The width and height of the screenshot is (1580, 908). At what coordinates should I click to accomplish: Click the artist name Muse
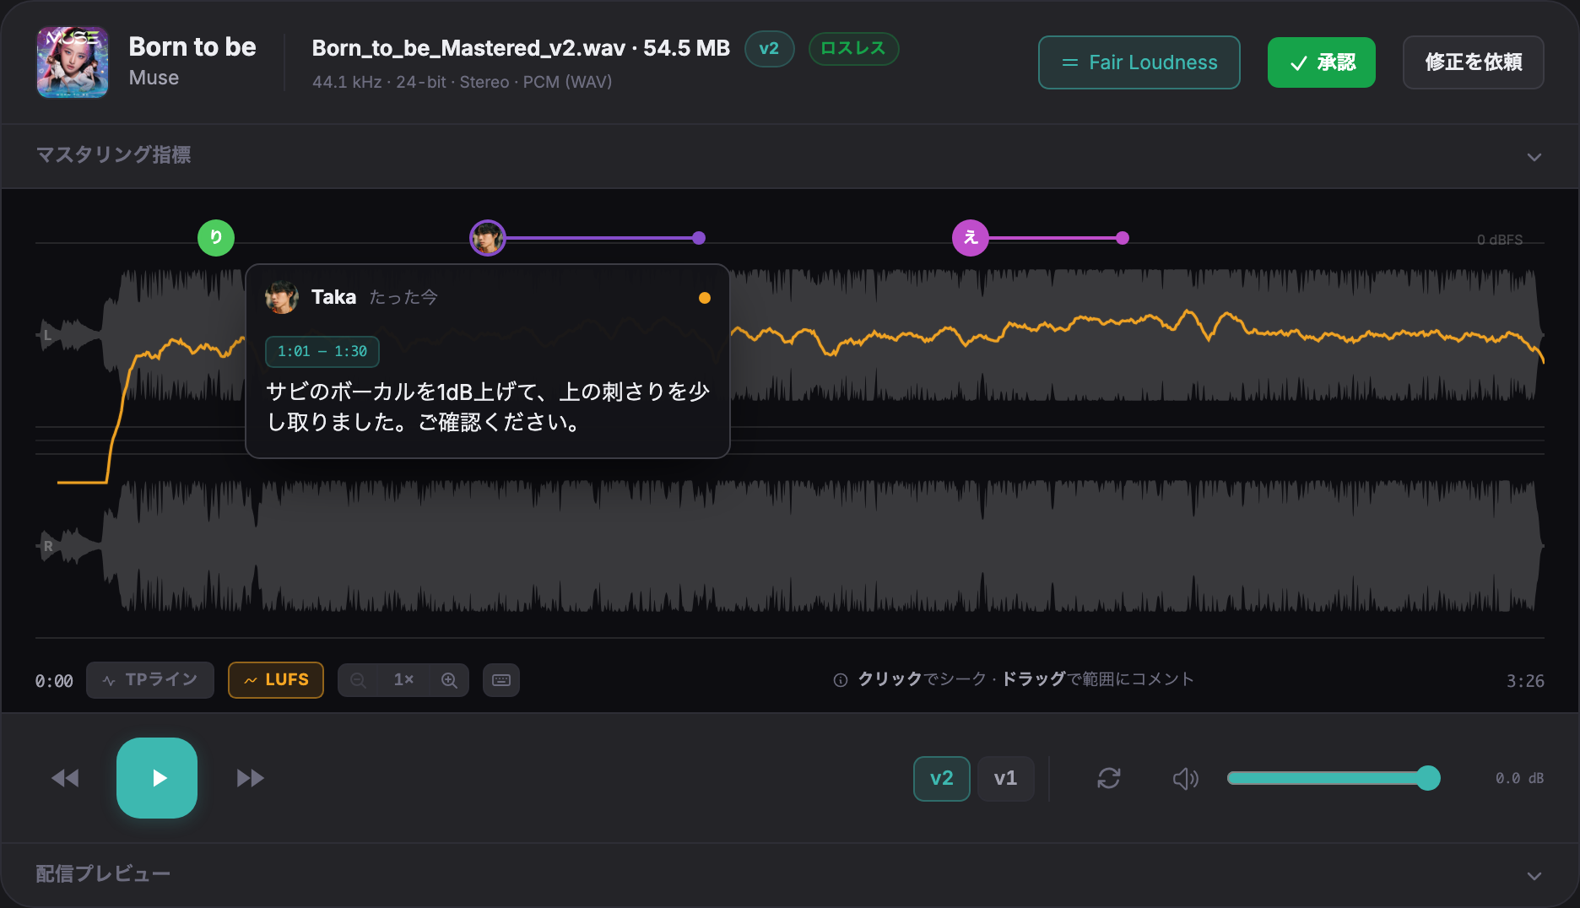pyautogui.click(x=154, y=78)
